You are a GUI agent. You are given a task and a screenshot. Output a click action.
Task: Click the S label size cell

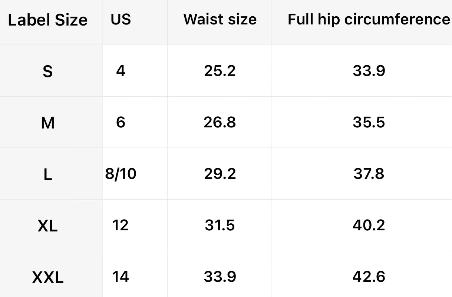48,71
